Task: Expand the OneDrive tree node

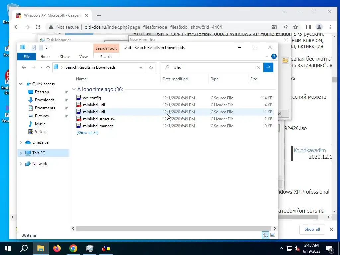Action: [21, 142]
